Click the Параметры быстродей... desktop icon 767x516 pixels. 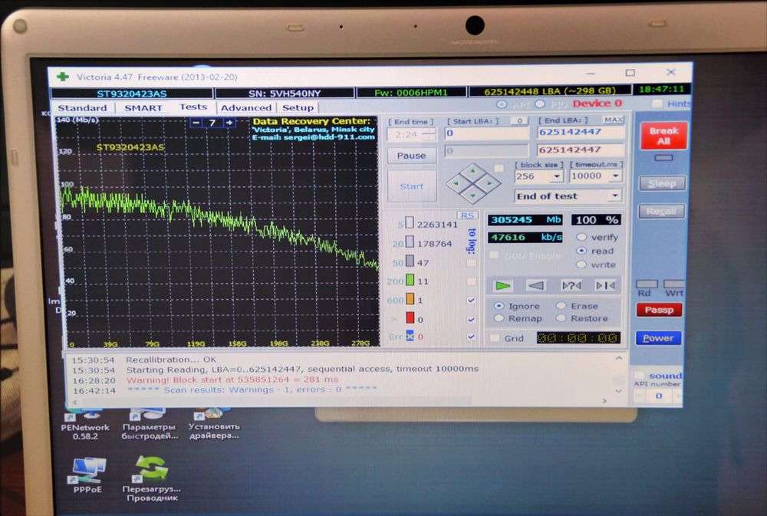tap(150, 425)
